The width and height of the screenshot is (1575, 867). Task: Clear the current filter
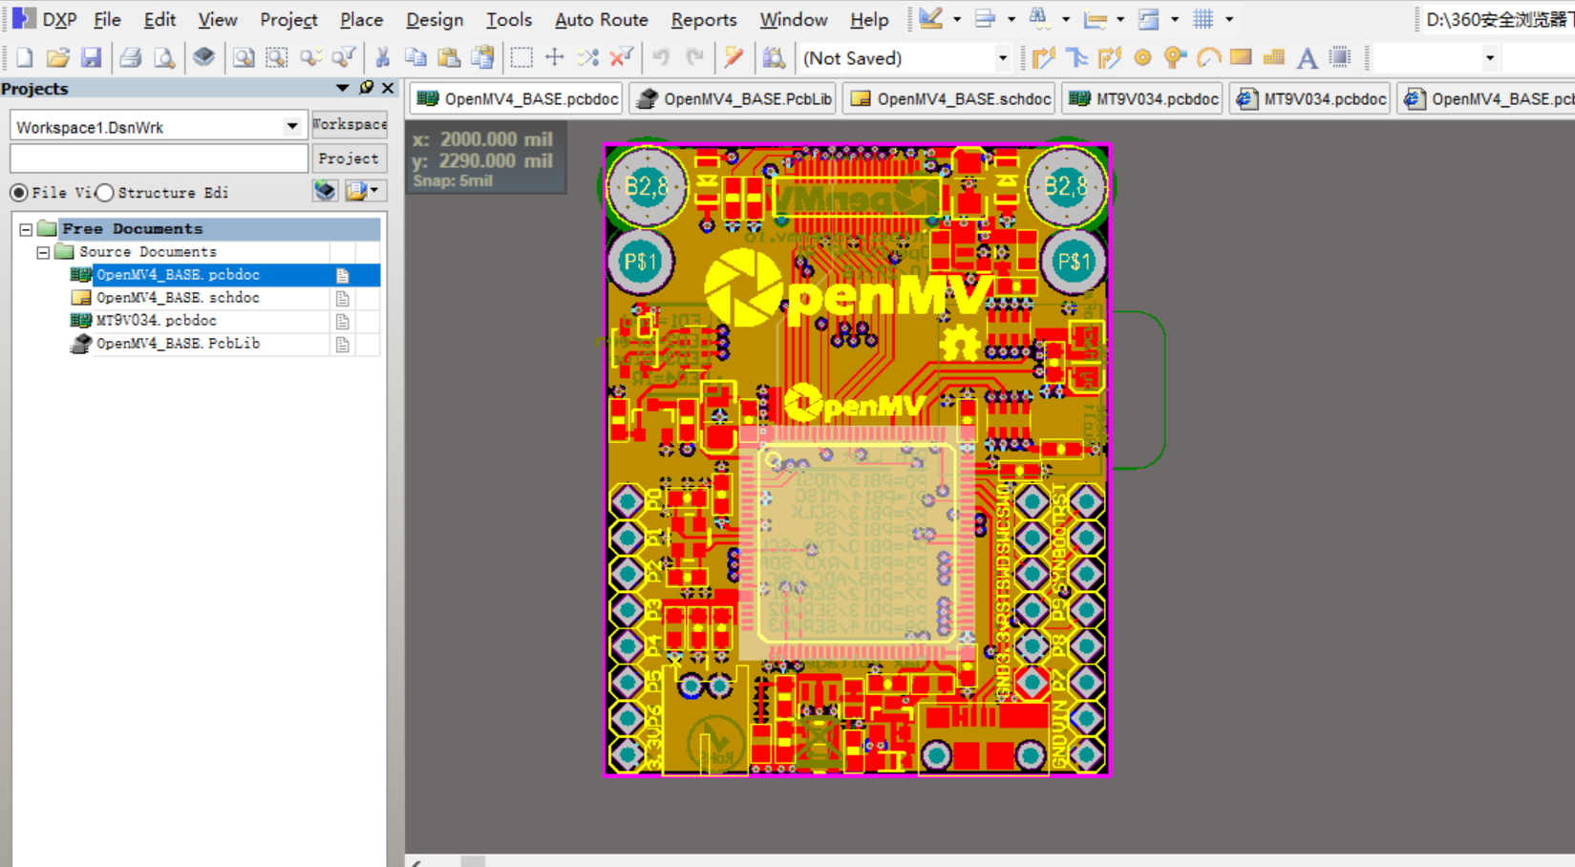pos(622,58)
